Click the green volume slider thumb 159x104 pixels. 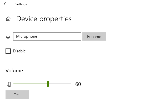tap(48, 84)
